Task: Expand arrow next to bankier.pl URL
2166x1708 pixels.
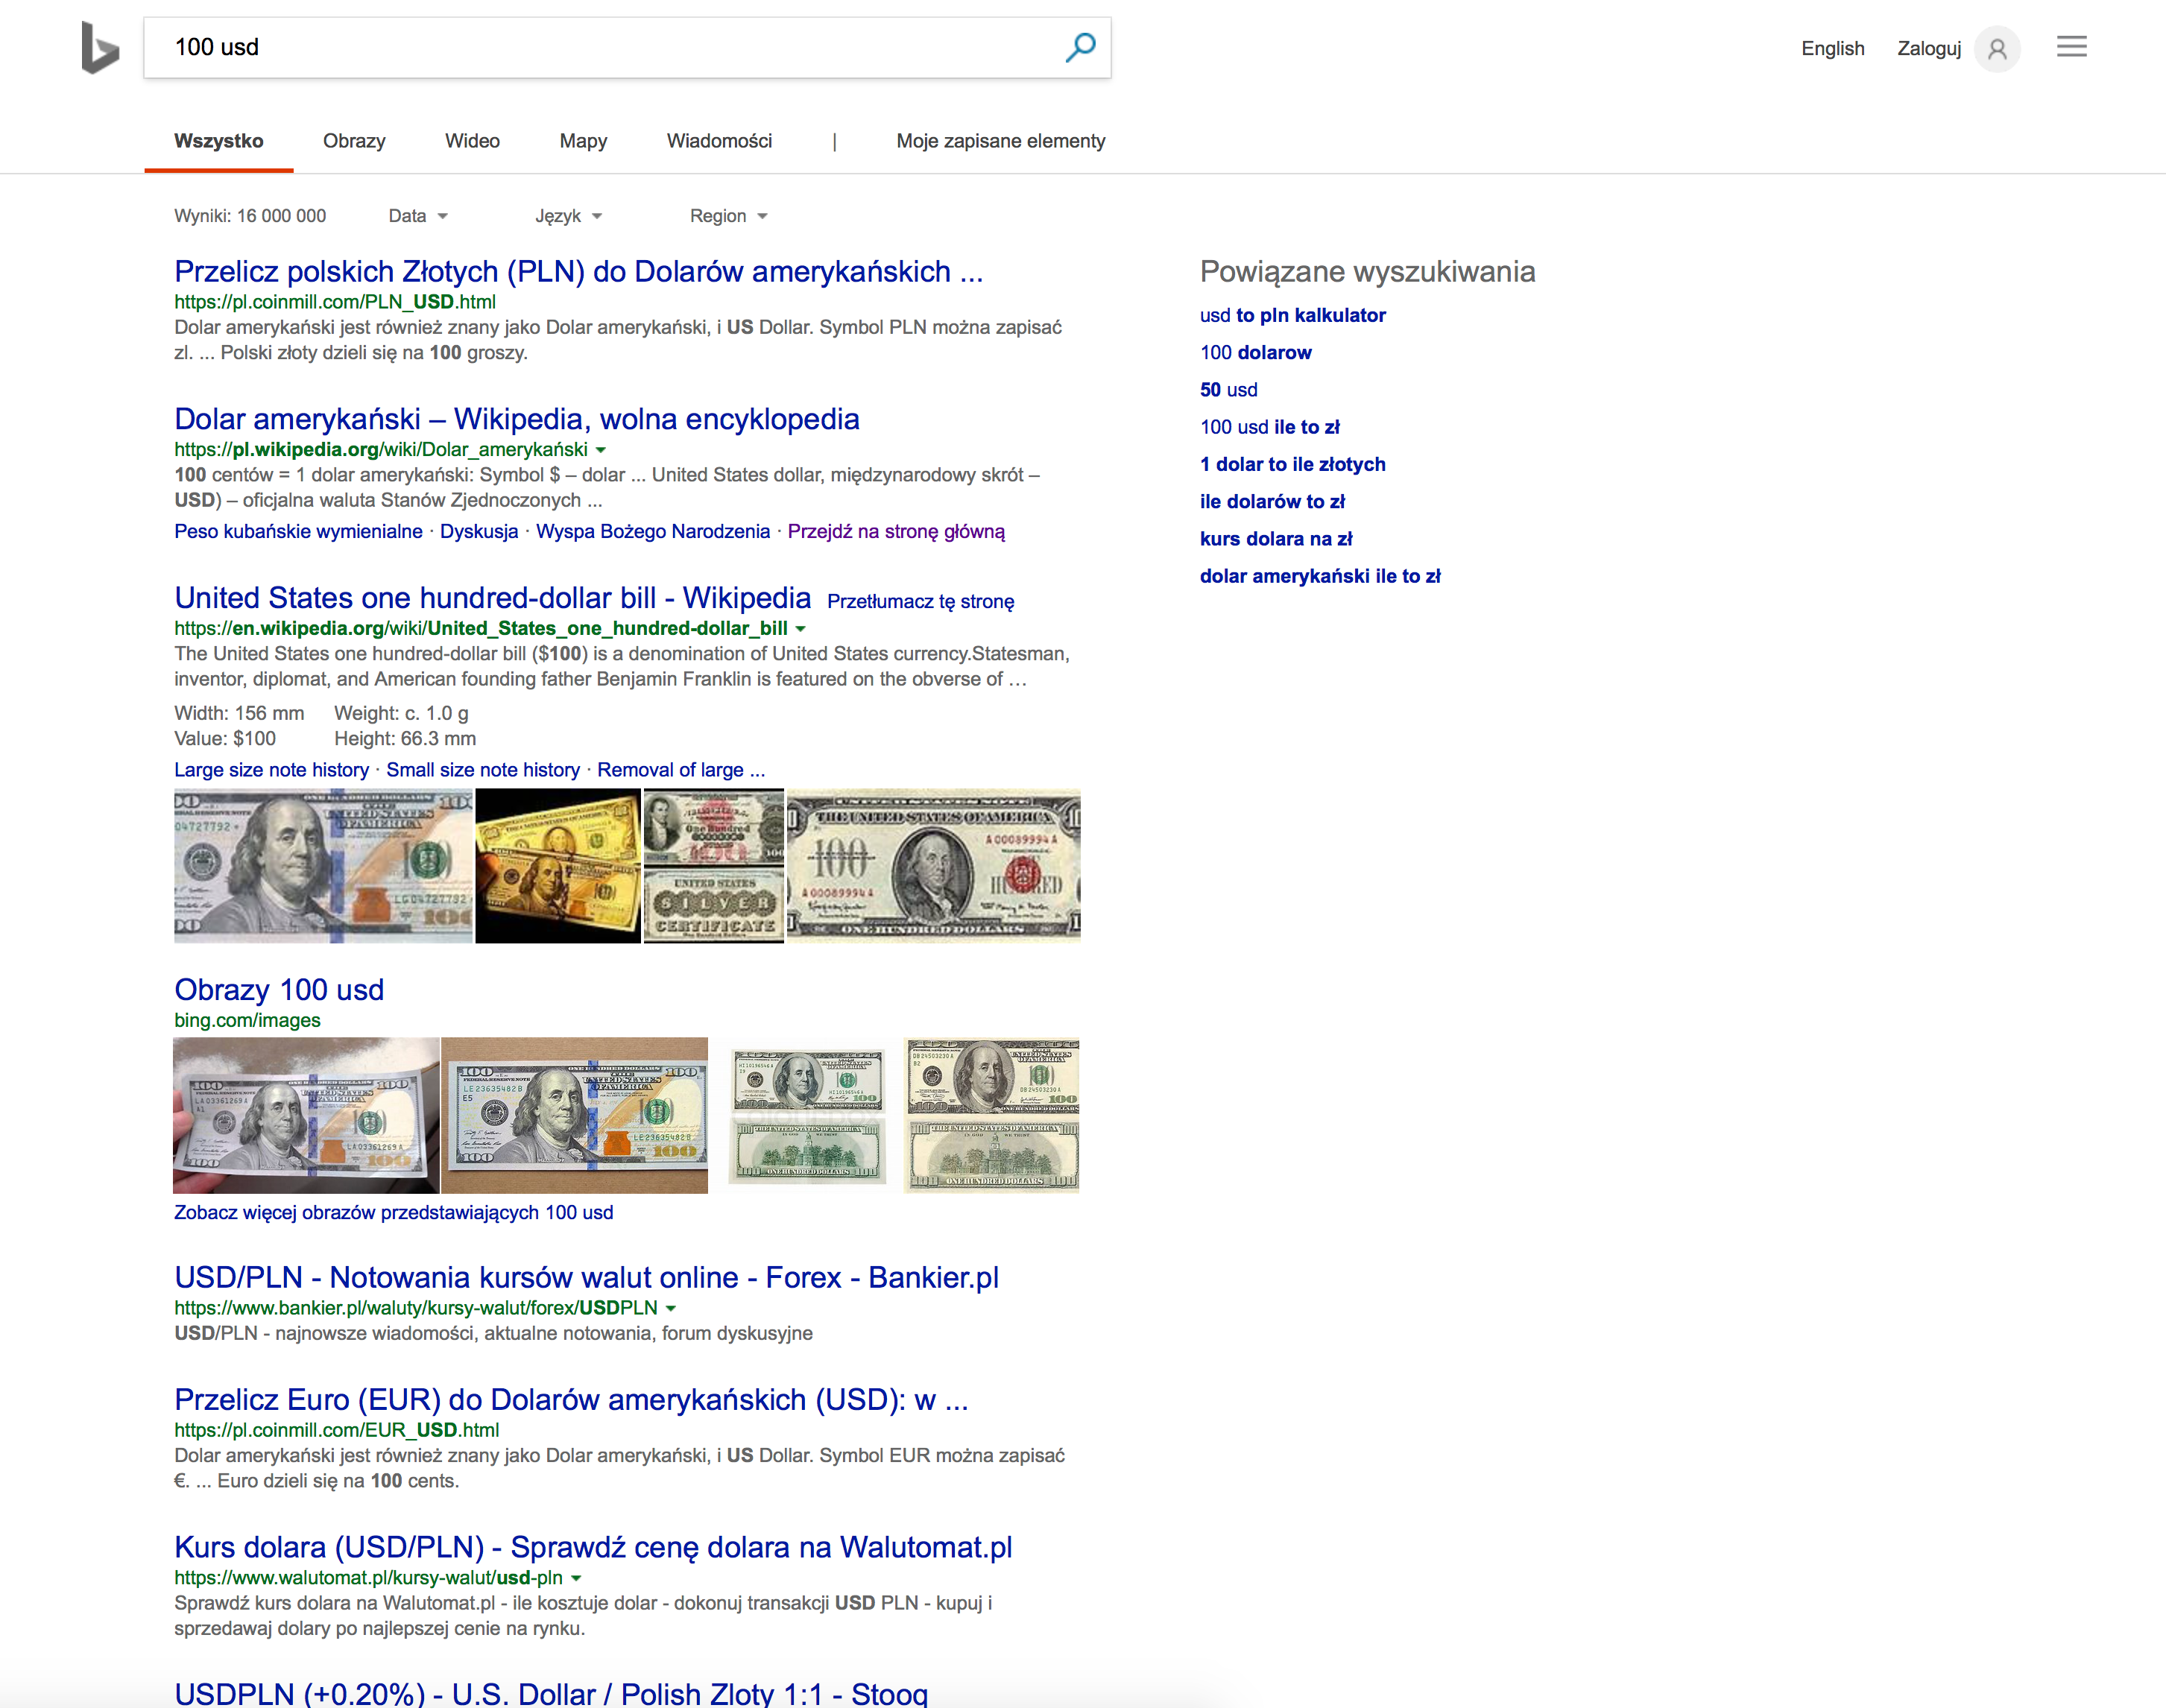Action: pos(670,1308)
